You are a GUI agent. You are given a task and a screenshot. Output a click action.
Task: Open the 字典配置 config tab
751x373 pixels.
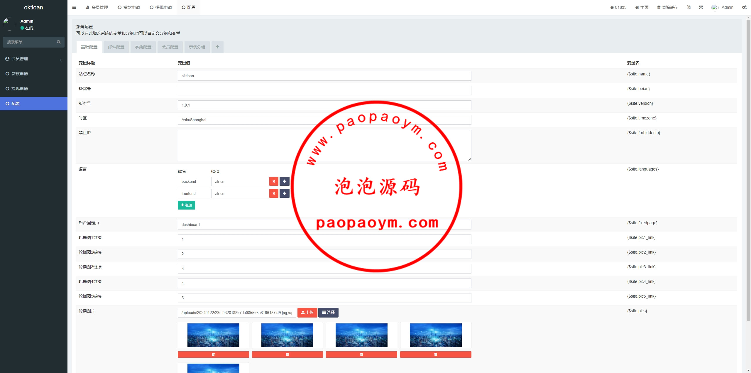click(x=143, y=47)
